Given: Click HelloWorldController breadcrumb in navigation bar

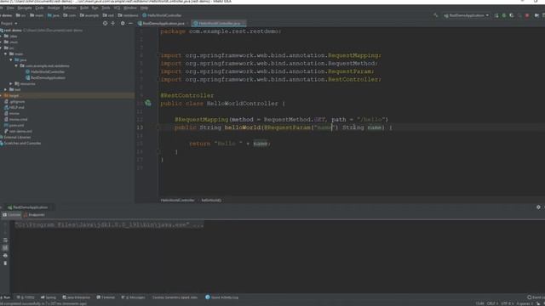Looking at the screenshot, I should coord(162,15).
